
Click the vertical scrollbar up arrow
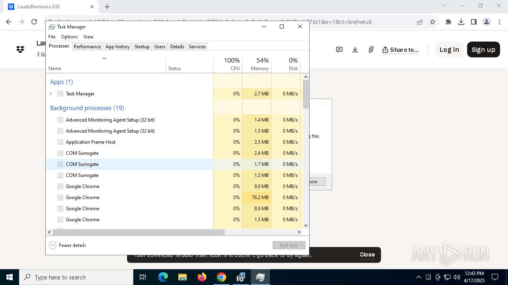[x=306, y=76]
